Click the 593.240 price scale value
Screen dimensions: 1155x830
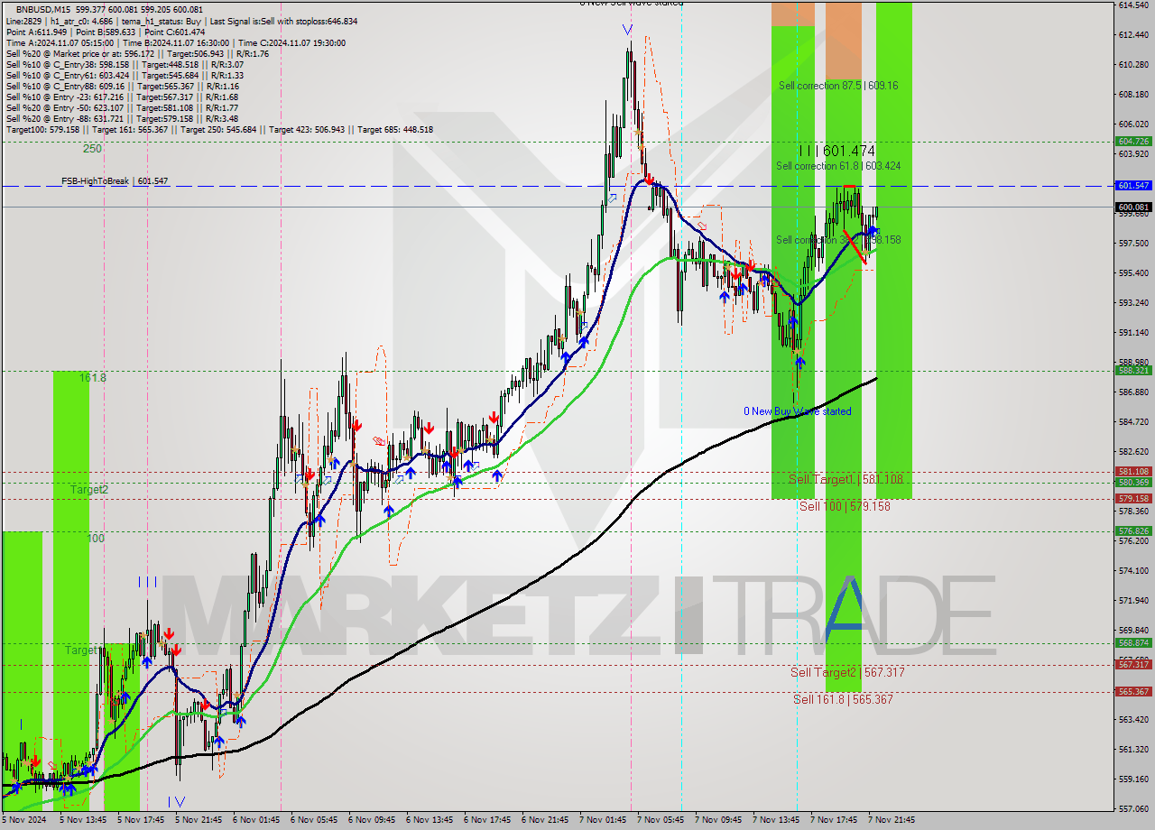(x=1132, y=303)
